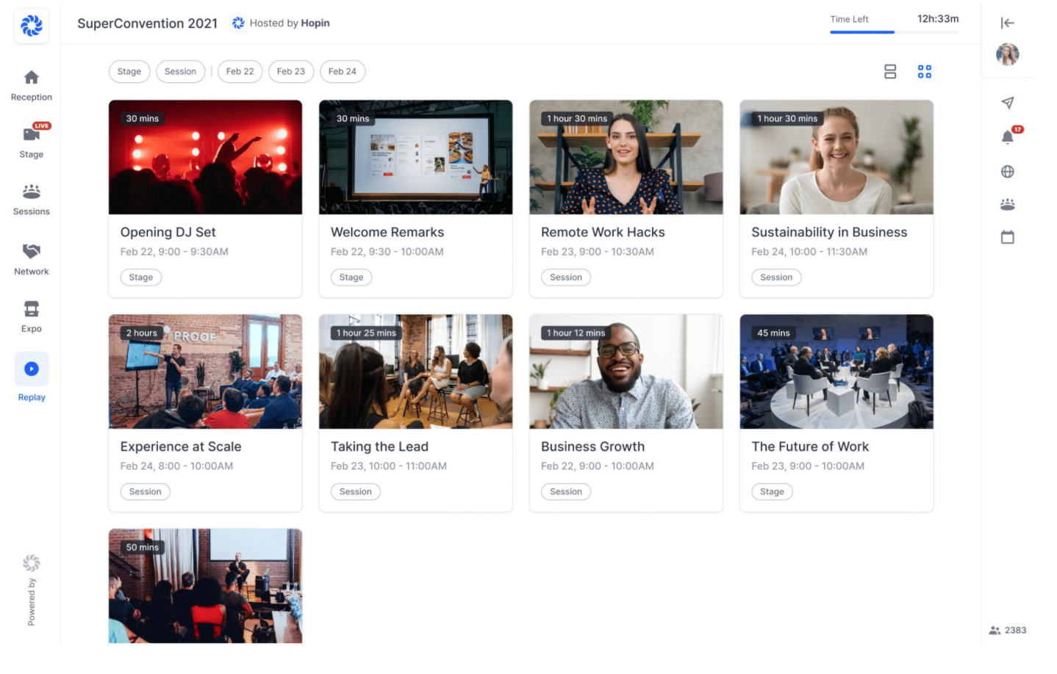Click the Feb 23, 10:00 - 11:00AM date
This screenshot has height=674, width=1057.
pos(389,466)
